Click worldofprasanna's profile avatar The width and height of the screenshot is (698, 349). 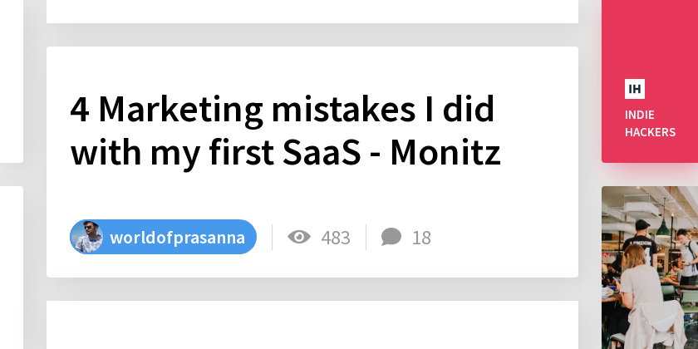[x=87, y=237]
